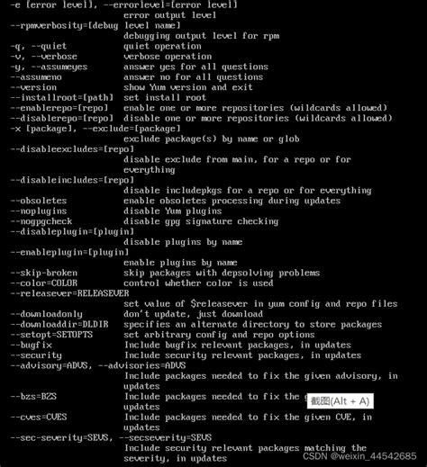The height and width of the screenshot is (467, 427).
Task: Click the --version option text
Action: coord(33,87)
